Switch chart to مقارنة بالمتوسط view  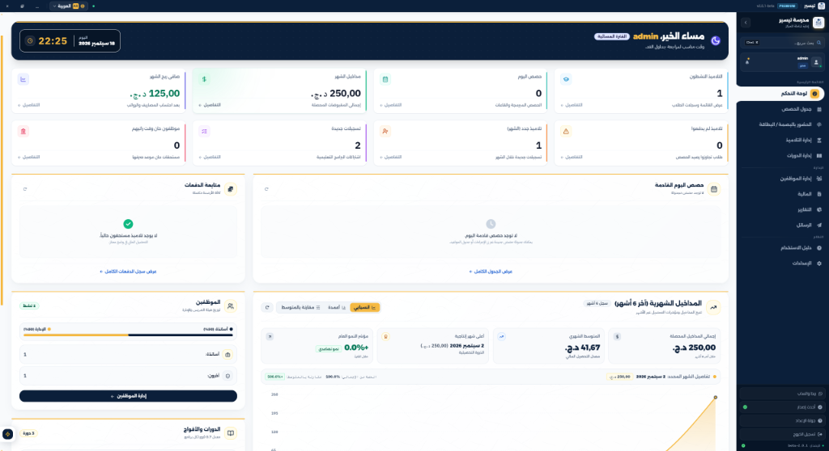300,307
